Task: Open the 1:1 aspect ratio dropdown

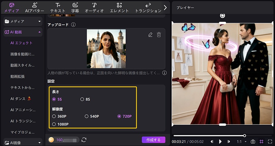Action: pos(242,142)
